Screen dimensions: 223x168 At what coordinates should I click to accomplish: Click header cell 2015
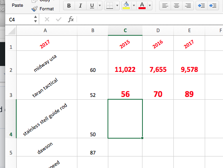[x=125, y=43]
